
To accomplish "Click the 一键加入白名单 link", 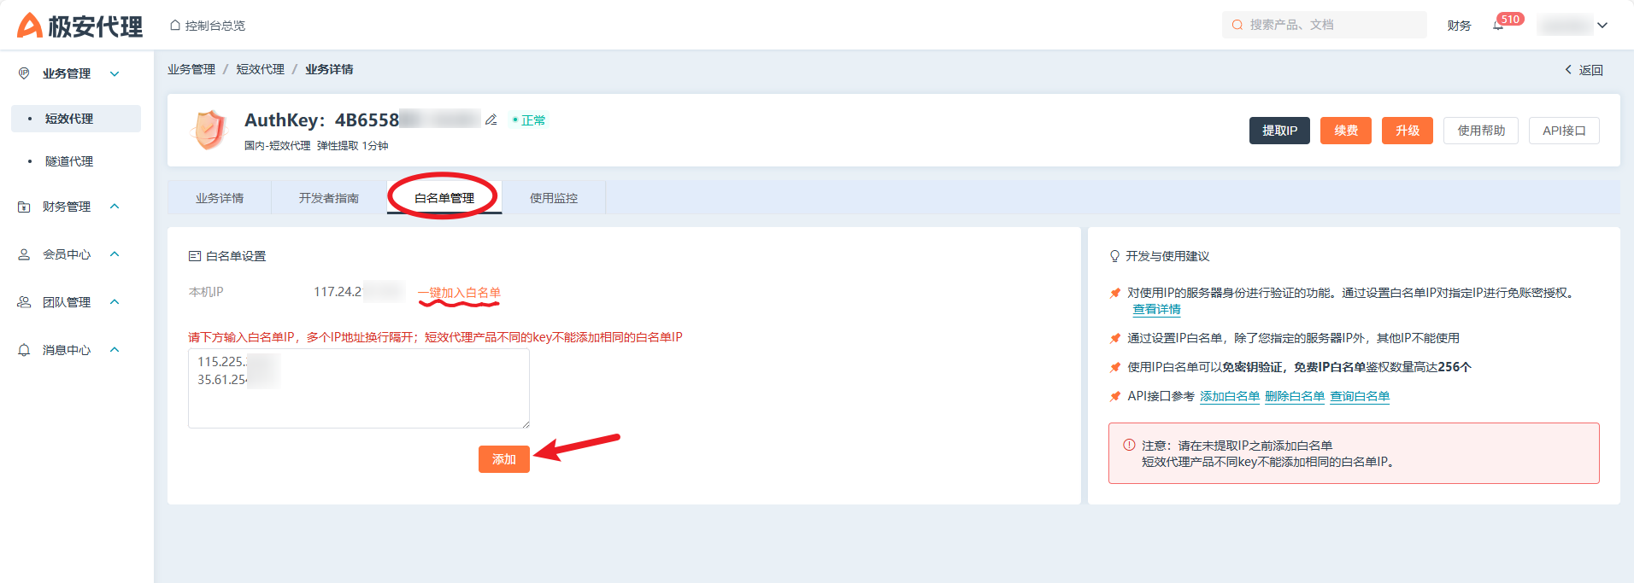I will click(x=459, y=293).
